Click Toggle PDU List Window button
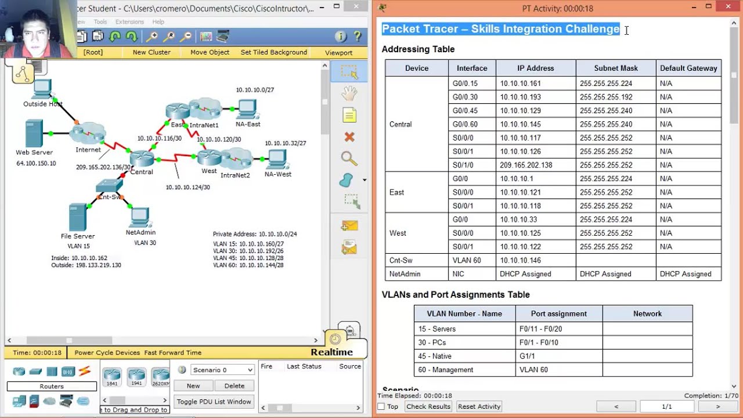The width and height of the screenshot is (743, 418). point(214,402)
